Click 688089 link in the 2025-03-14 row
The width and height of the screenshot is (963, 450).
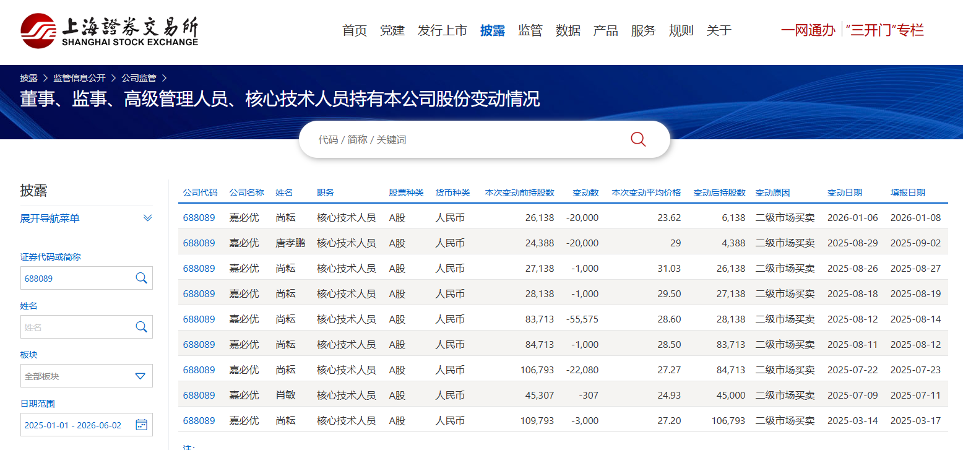click(x=199, y=420)
